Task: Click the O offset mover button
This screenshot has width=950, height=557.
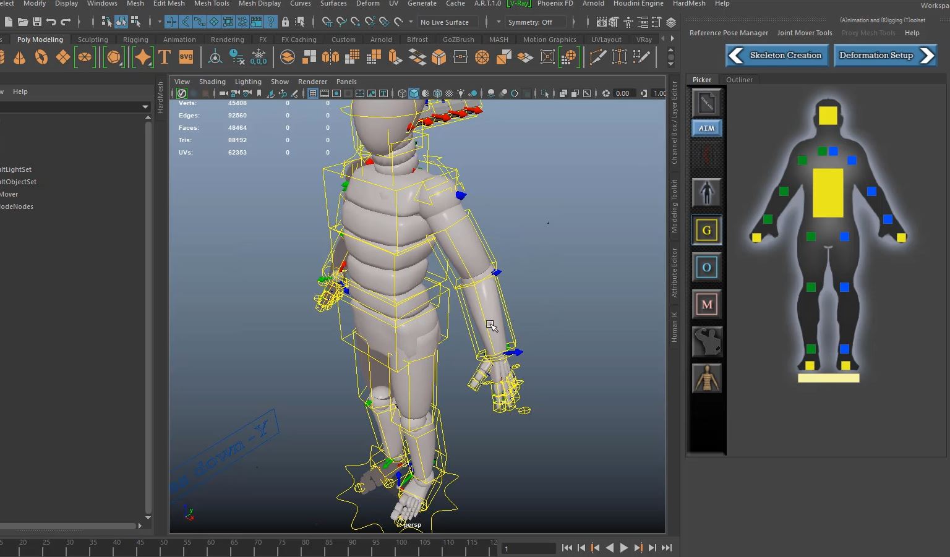Action: (x=706, y=268)
